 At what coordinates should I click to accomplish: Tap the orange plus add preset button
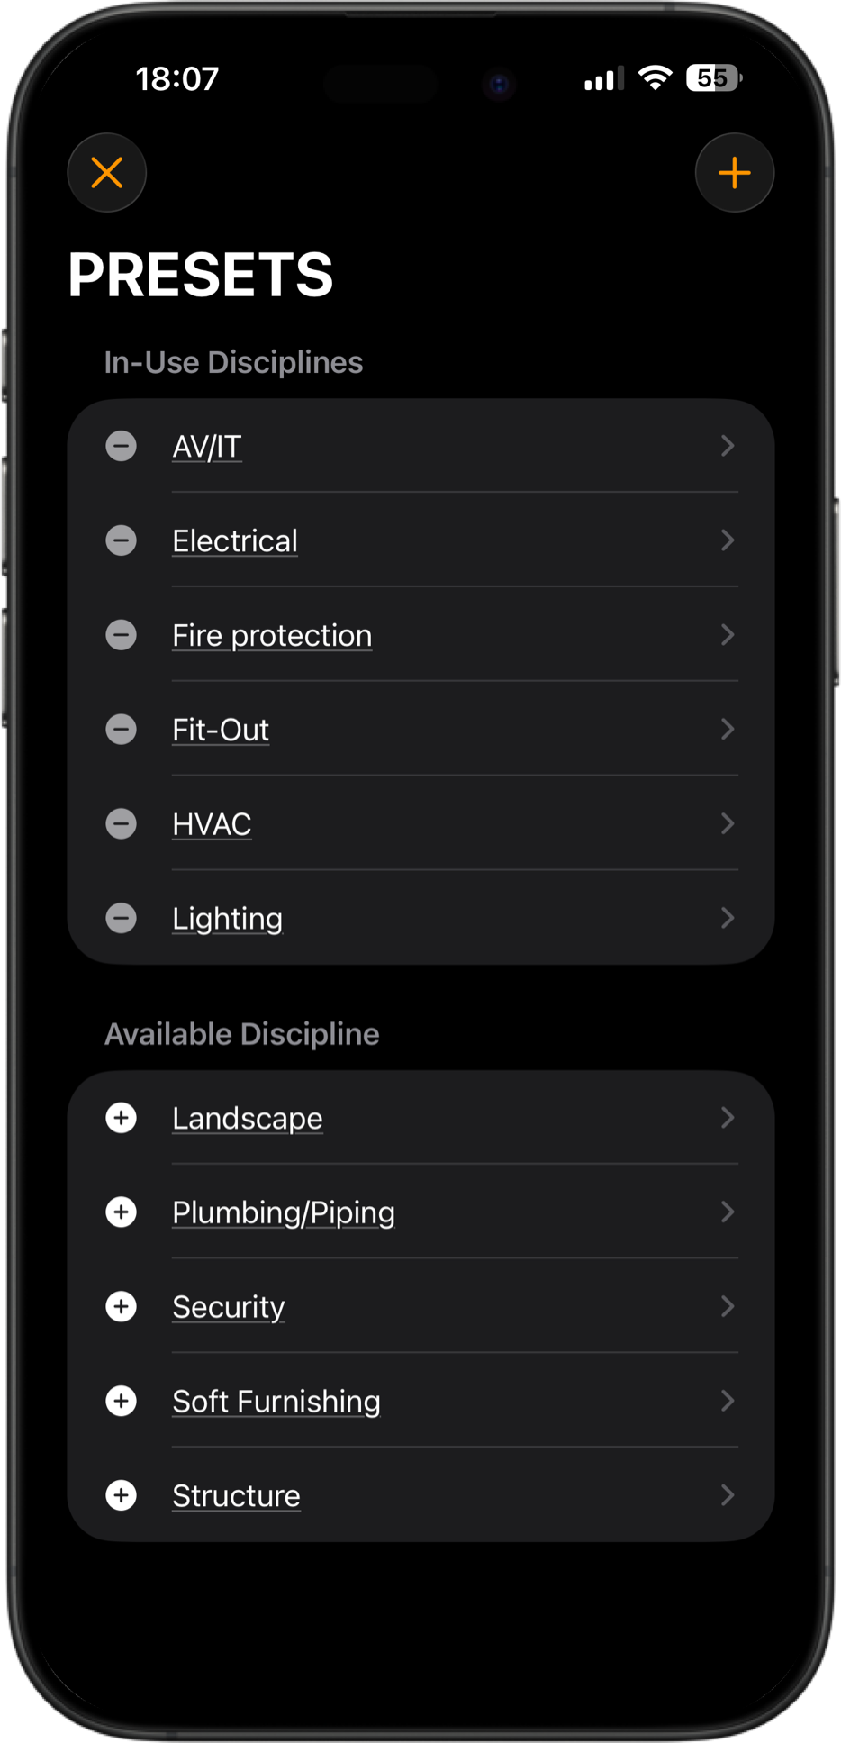tap(734, 173)
